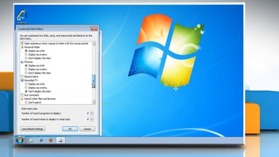This screenshot has height=157, width=279.
Task: Click the Personal folder icon in the list
Action: (22, 47)
